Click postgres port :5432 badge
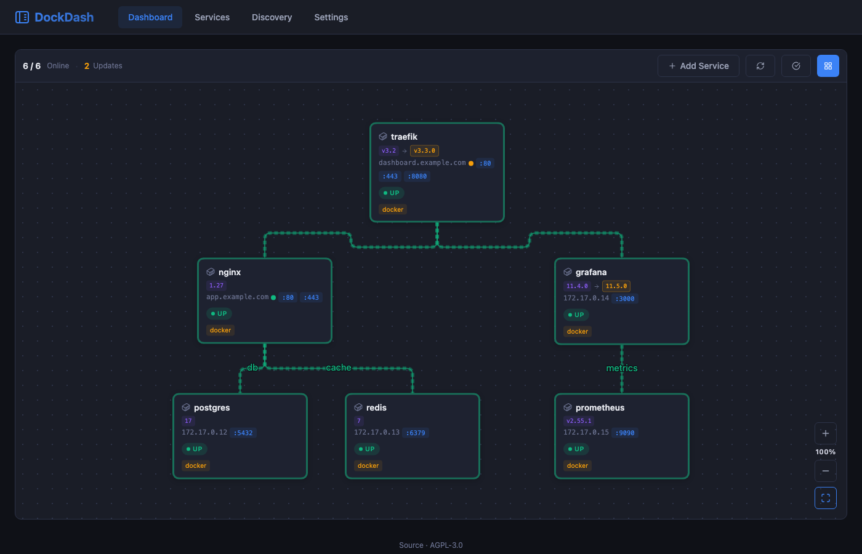The image size is (862, 554). [x=243, y=433]
